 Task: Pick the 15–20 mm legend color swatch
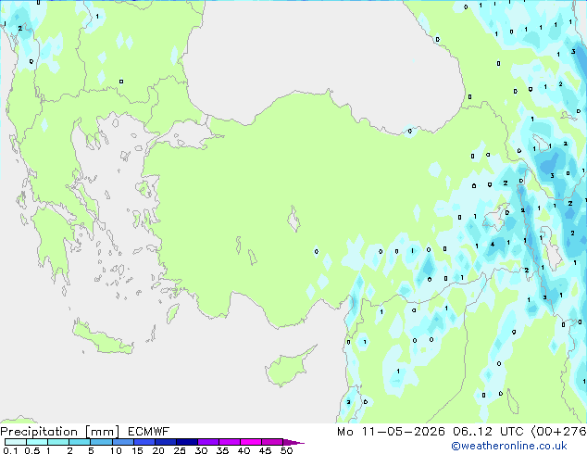pos(144,442)
